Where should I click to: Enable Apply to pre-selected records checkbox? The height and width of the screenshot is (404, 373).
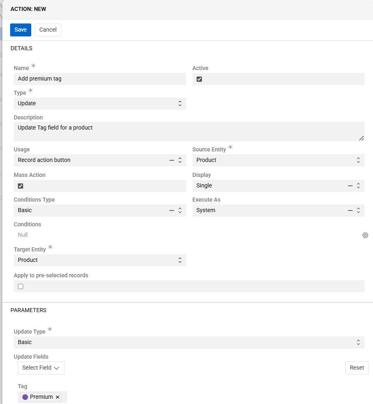click(21, 287)
